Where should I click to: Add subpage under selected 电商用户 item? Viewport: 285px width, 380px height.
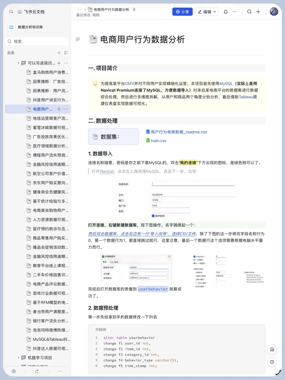pyautogui.click(x=59, y=109)
